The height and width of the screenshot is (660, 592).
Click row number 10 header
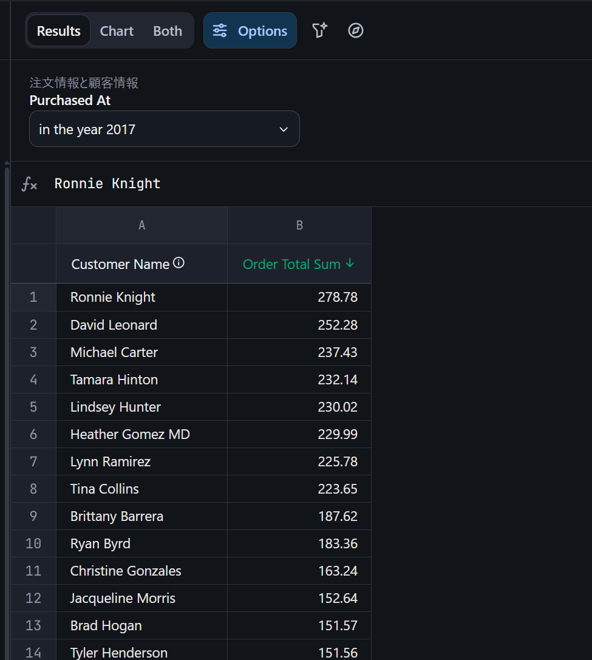(33, 543)
